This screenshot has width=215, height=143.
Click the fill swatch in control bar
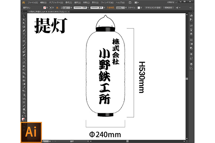point(44,8)
